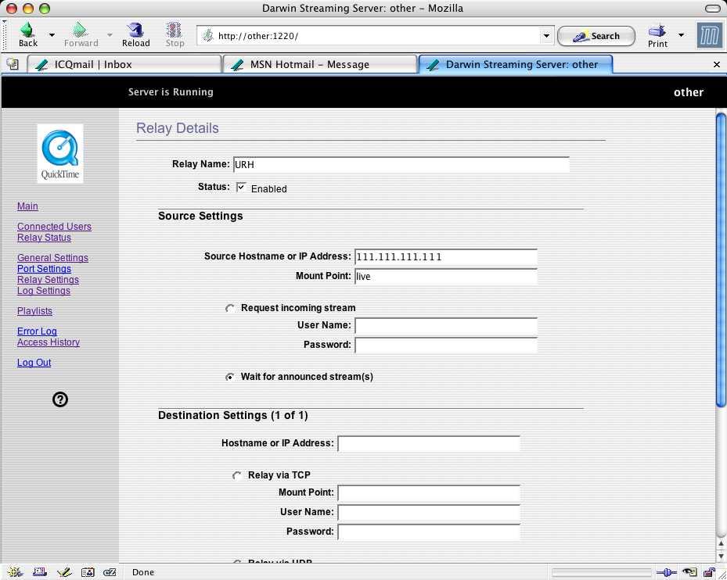Open the Print options dropdown arrow
This screenshot has width=727, height=580.
(x=681, y=35)
